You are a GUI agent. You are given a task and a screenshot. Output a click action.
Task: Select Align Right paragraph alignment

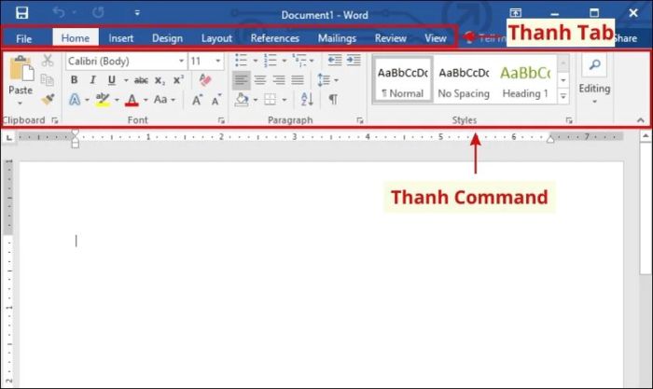279,80
